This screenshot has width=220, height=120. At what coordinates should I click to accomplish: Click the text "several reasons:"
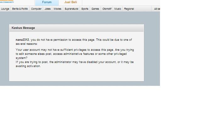[x=27, y=44]
